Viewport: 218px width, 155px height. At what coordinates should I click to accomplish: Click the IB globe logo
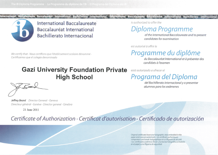(22, 30)
